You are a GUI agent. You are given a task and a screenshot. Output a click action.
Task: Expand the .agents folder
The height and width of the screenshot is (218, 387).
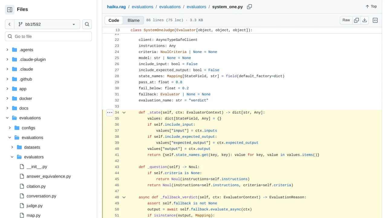click(x=7, y=50)
